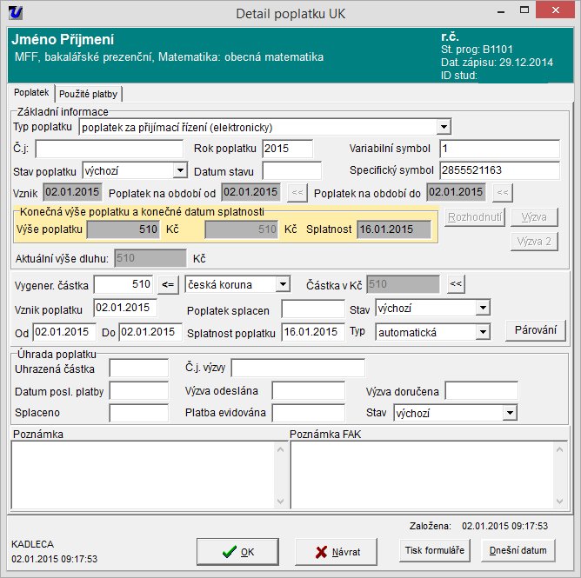This screenshot has width=581, height=578.
Task: Click into the Č.j. input field
Action: (110, 149)
